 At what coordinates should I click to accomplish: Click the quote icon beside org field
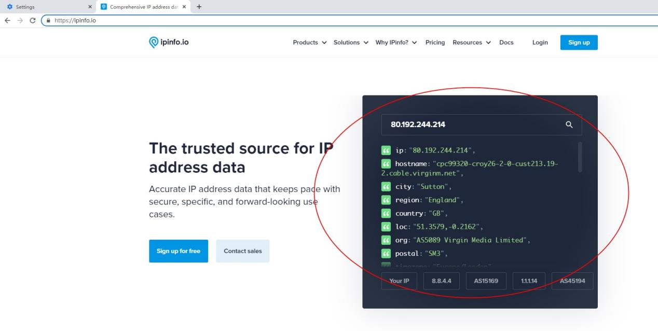tap(386, 240)
